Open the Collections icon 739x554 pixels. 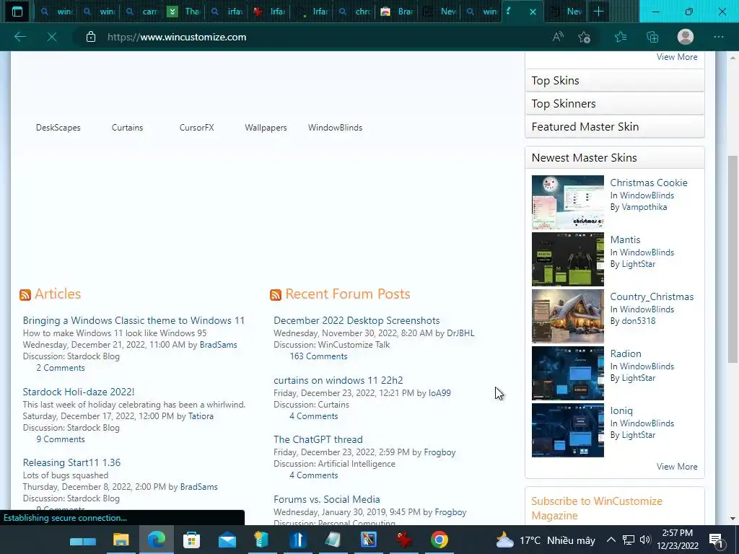click(652, 37)
